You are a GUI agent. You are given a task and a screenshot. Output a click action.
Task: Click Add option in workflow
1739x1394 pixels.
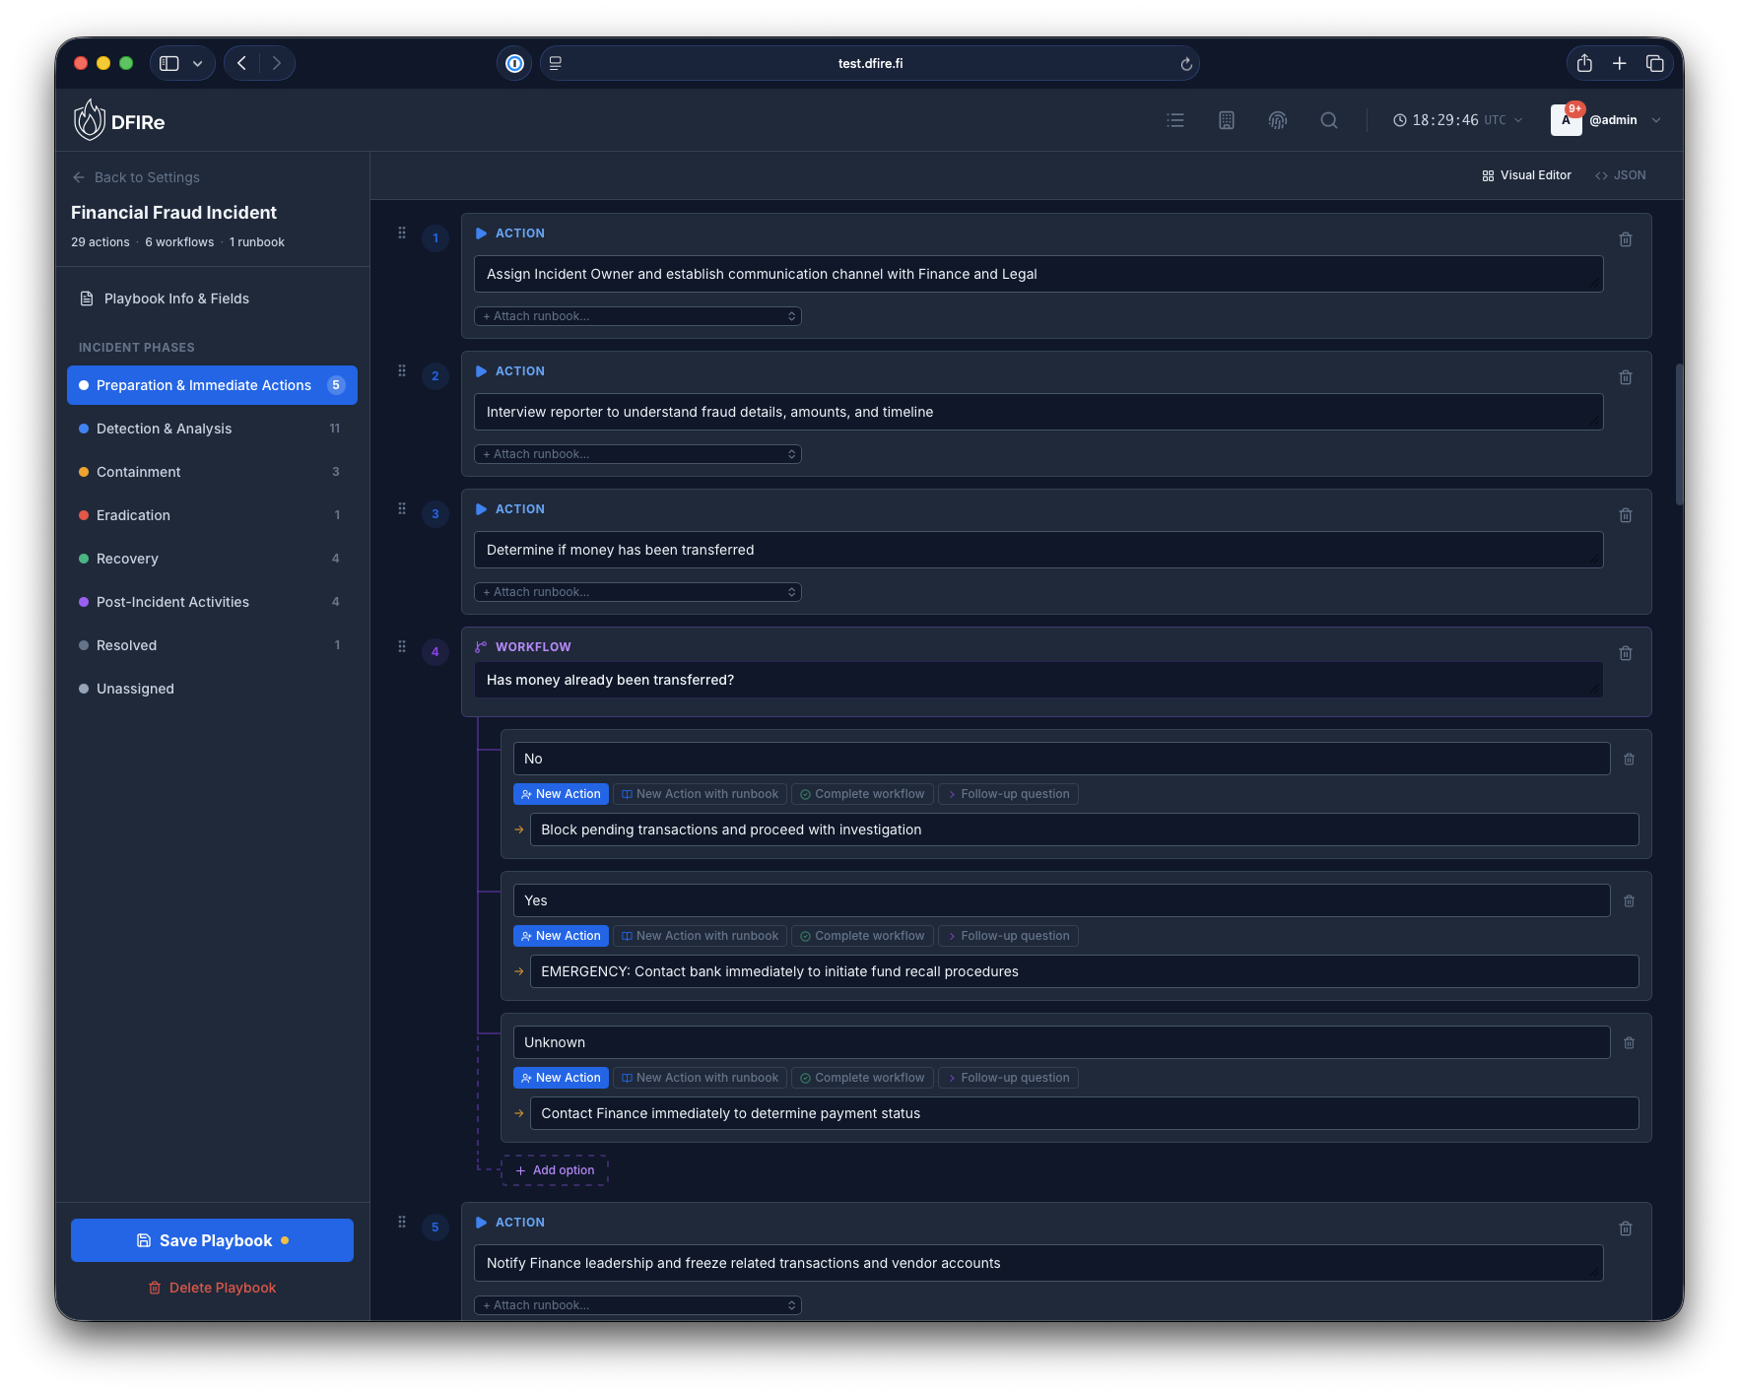coord(555,1170)
